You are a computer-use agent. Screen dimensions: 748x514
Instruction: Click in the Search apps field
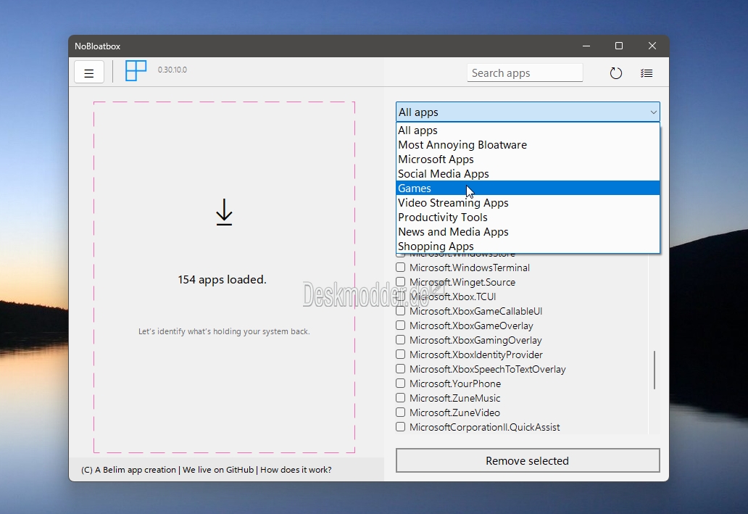[x=525, y=73]
